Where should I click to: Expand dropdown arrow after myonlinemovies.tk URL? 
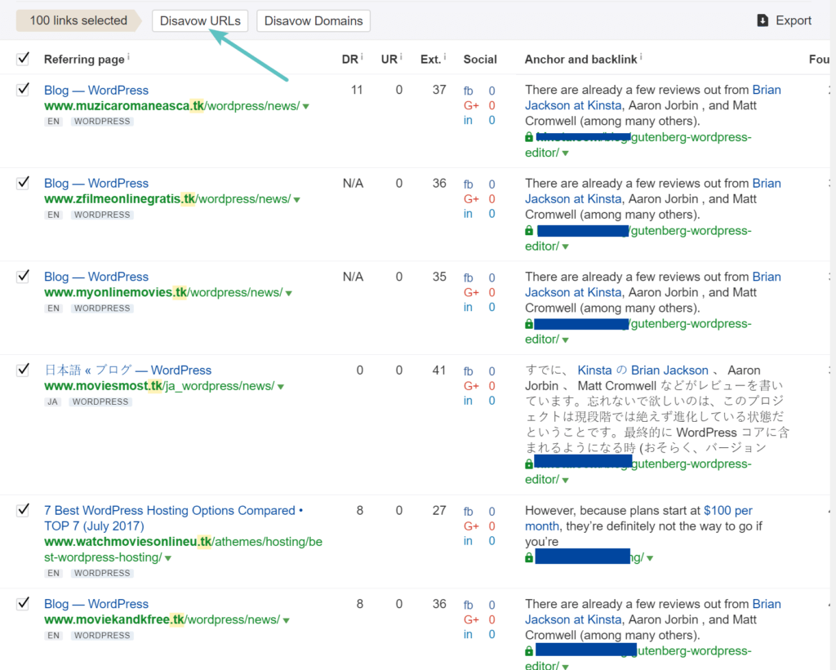[x=289, y=294]
